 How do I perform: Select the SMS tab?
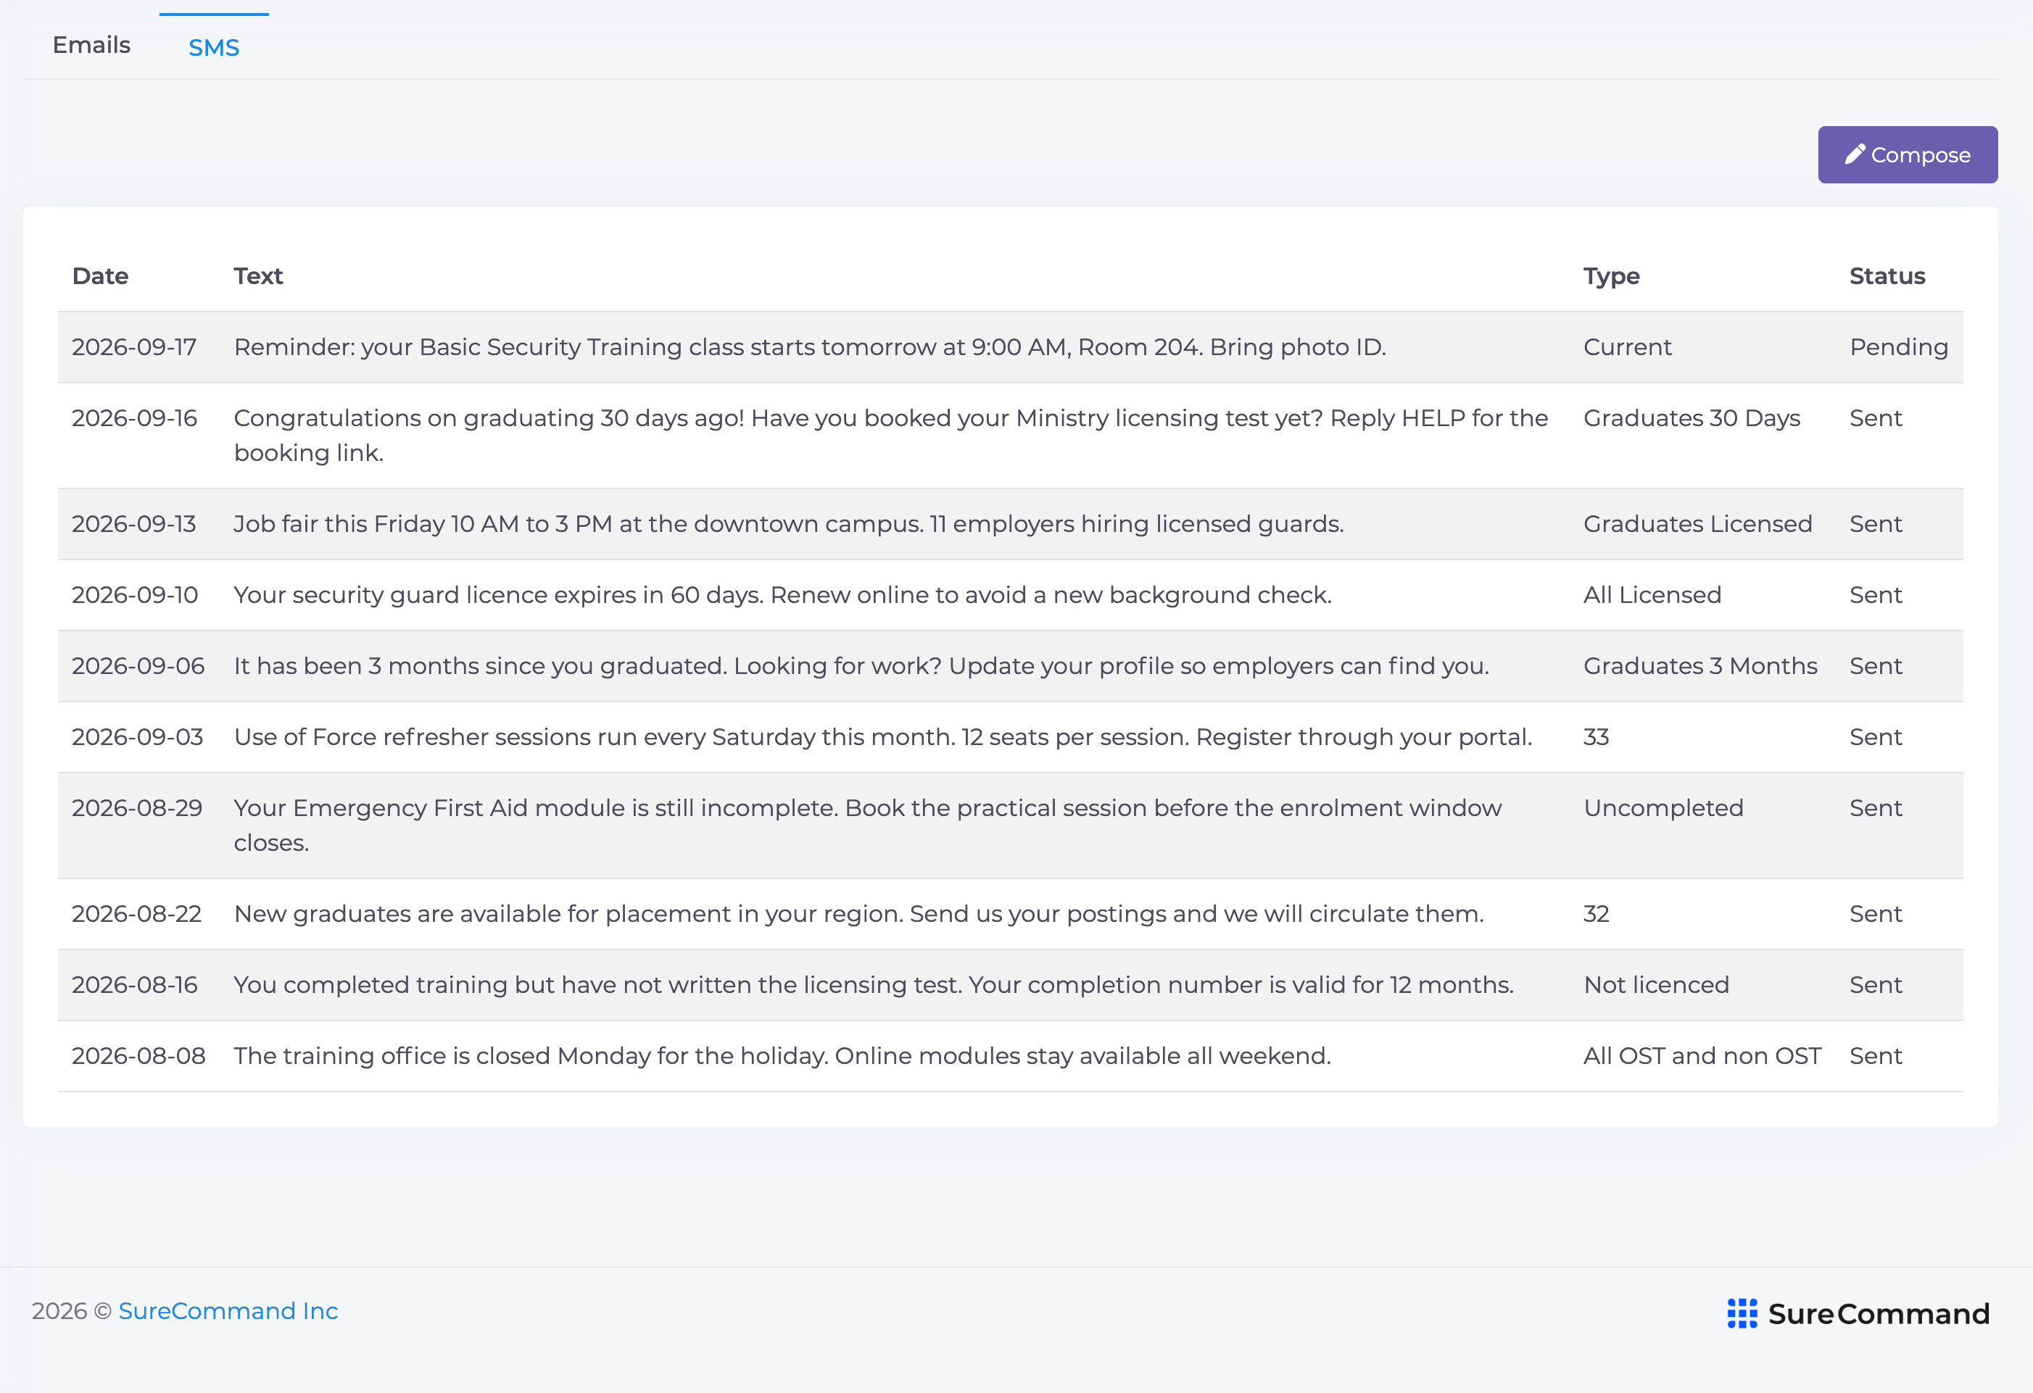[x=213, y=47]
